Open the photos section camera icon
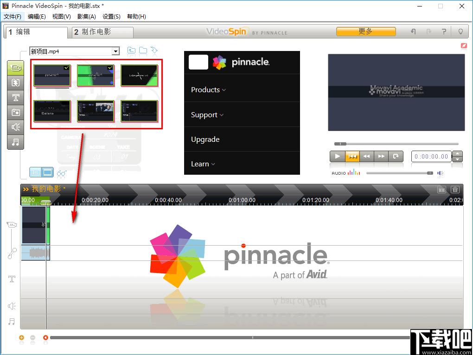The width and height of the screenshot is (473, 355). (x=15, y=112)
